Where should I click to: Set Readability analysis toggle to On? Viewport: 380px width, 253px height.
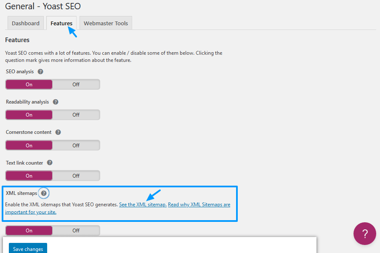(x=29, y=115)
